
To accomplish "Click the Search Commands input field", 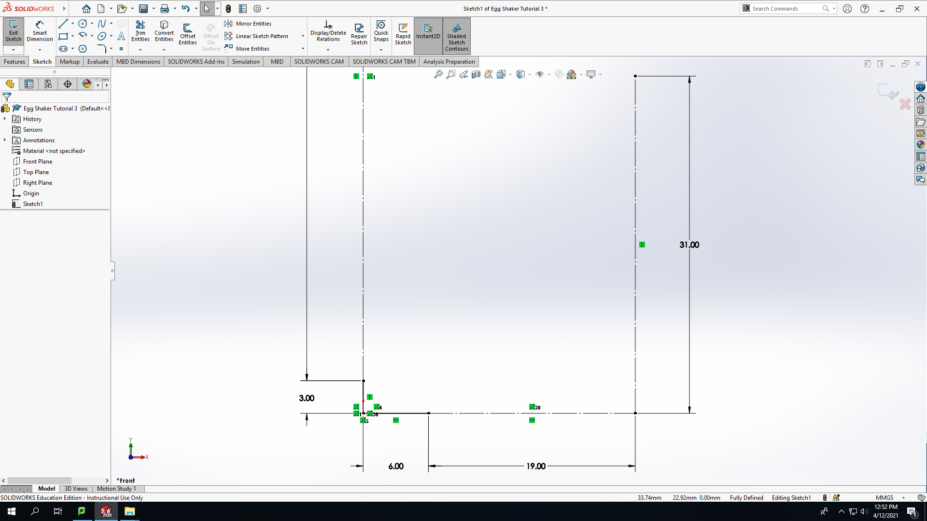I will [x=786, y=9].
